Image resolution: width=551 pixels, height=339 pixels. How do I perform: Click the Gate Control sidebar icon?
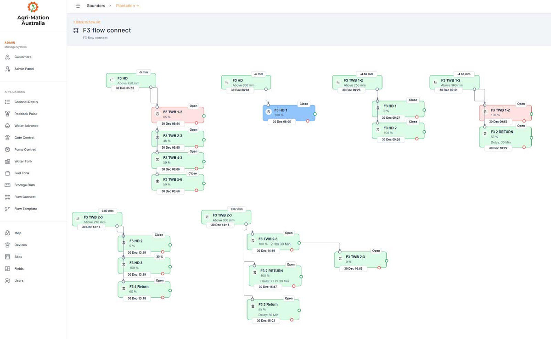tap(7, 138)
